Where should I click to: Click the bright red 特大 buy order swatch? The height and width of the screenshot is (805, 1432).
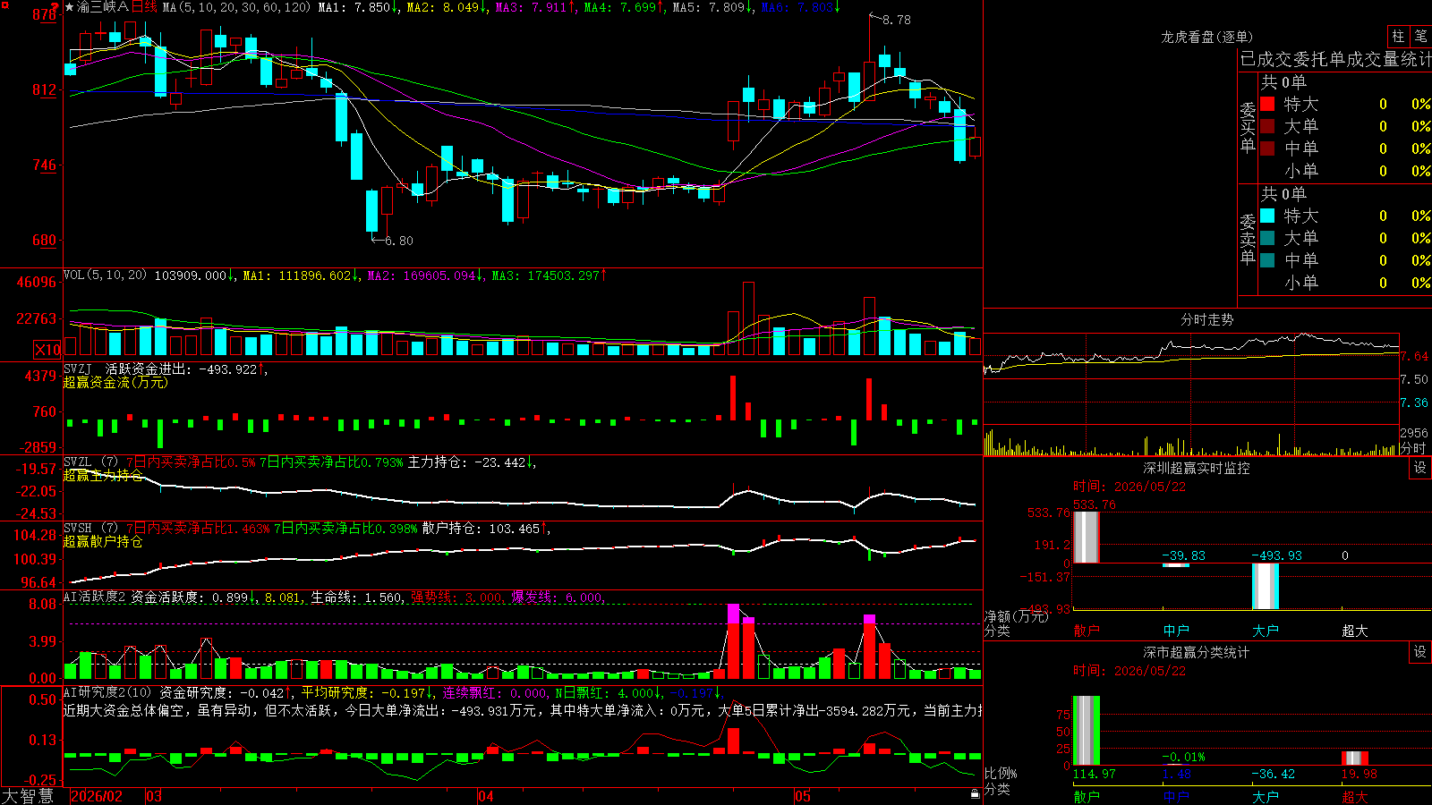1267,104
